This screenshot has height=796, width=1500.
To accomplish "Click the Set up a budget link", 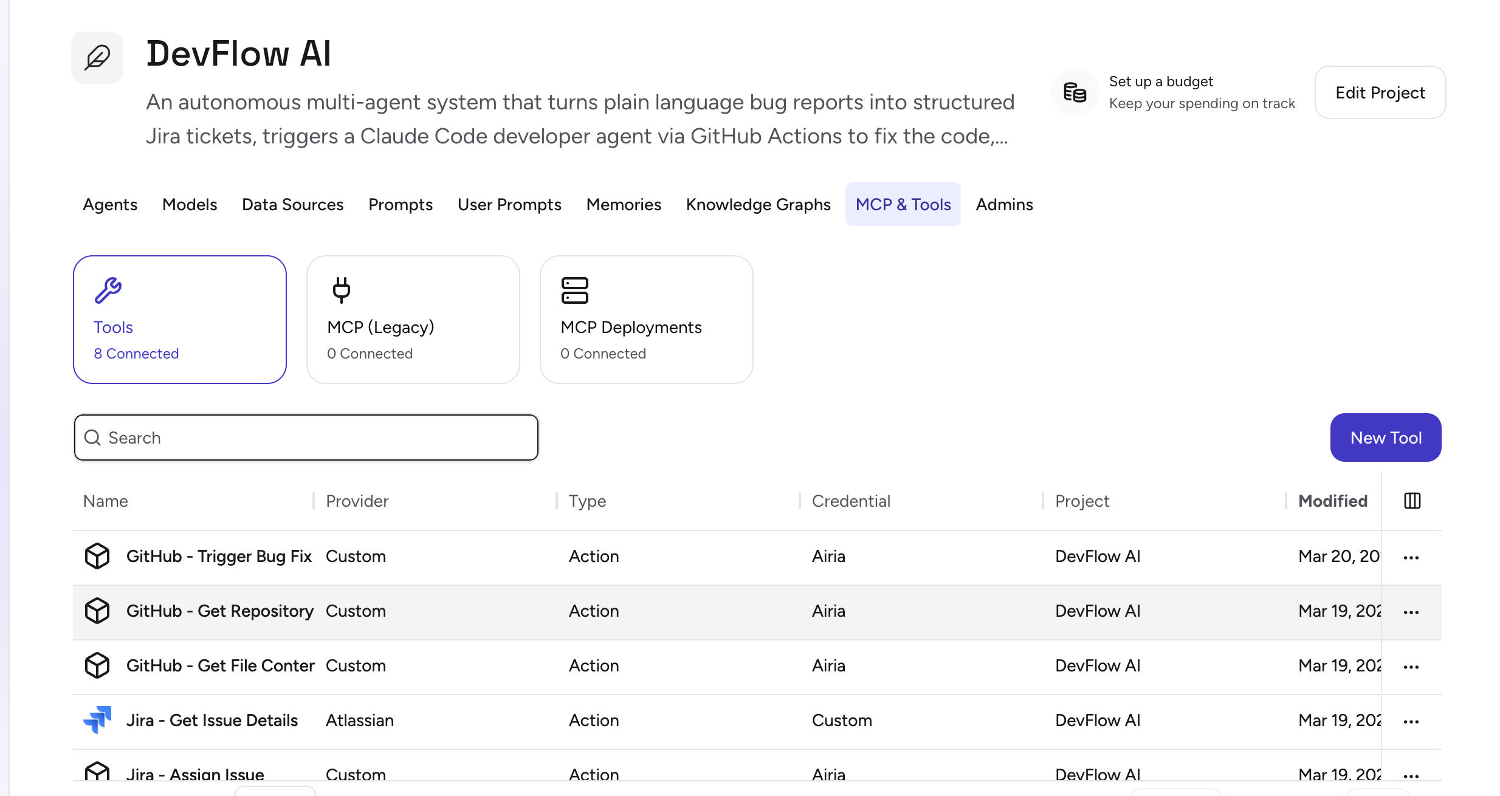I will click(1161, 81).
